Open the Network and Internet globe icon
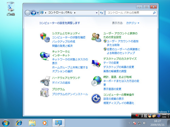 [x=45, y=56]
